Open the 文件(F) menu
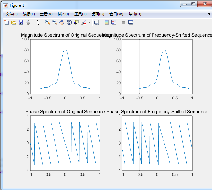Screen dimensions: 212x190 point(12,14)
